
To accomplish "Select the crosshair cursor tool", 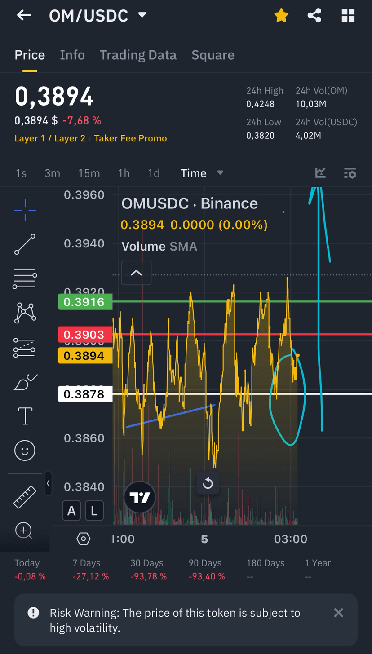I will coord(25,210).
